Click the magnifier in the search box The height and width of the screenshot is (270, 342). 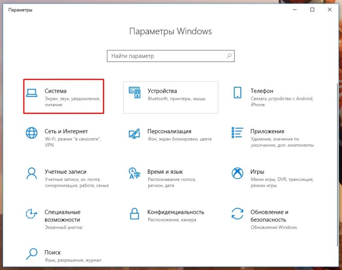point(229,56)
